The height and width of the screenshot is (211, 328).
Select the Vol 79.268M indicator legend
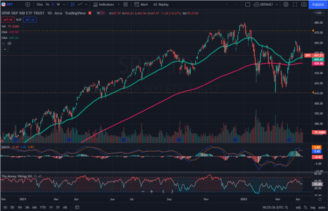click(x=11, y=26)
